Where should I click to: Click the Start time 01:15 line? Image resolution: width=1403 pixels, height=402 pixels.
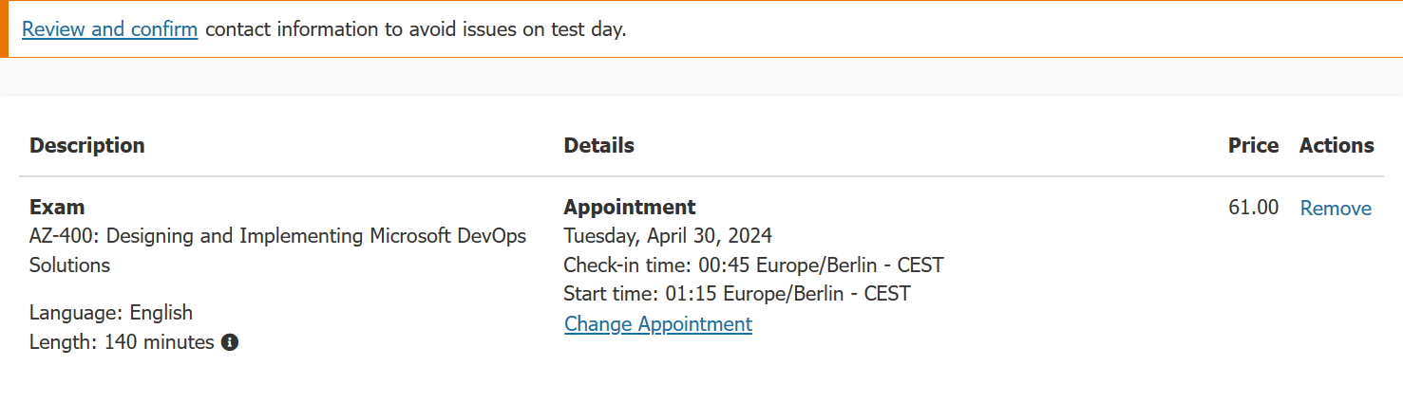(x=736, y=294)
